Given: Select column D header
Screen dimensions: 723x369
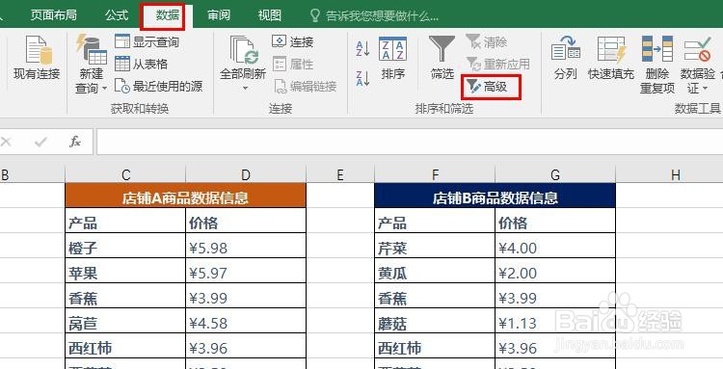Looking at the screenshot, I should pos(246,174).
